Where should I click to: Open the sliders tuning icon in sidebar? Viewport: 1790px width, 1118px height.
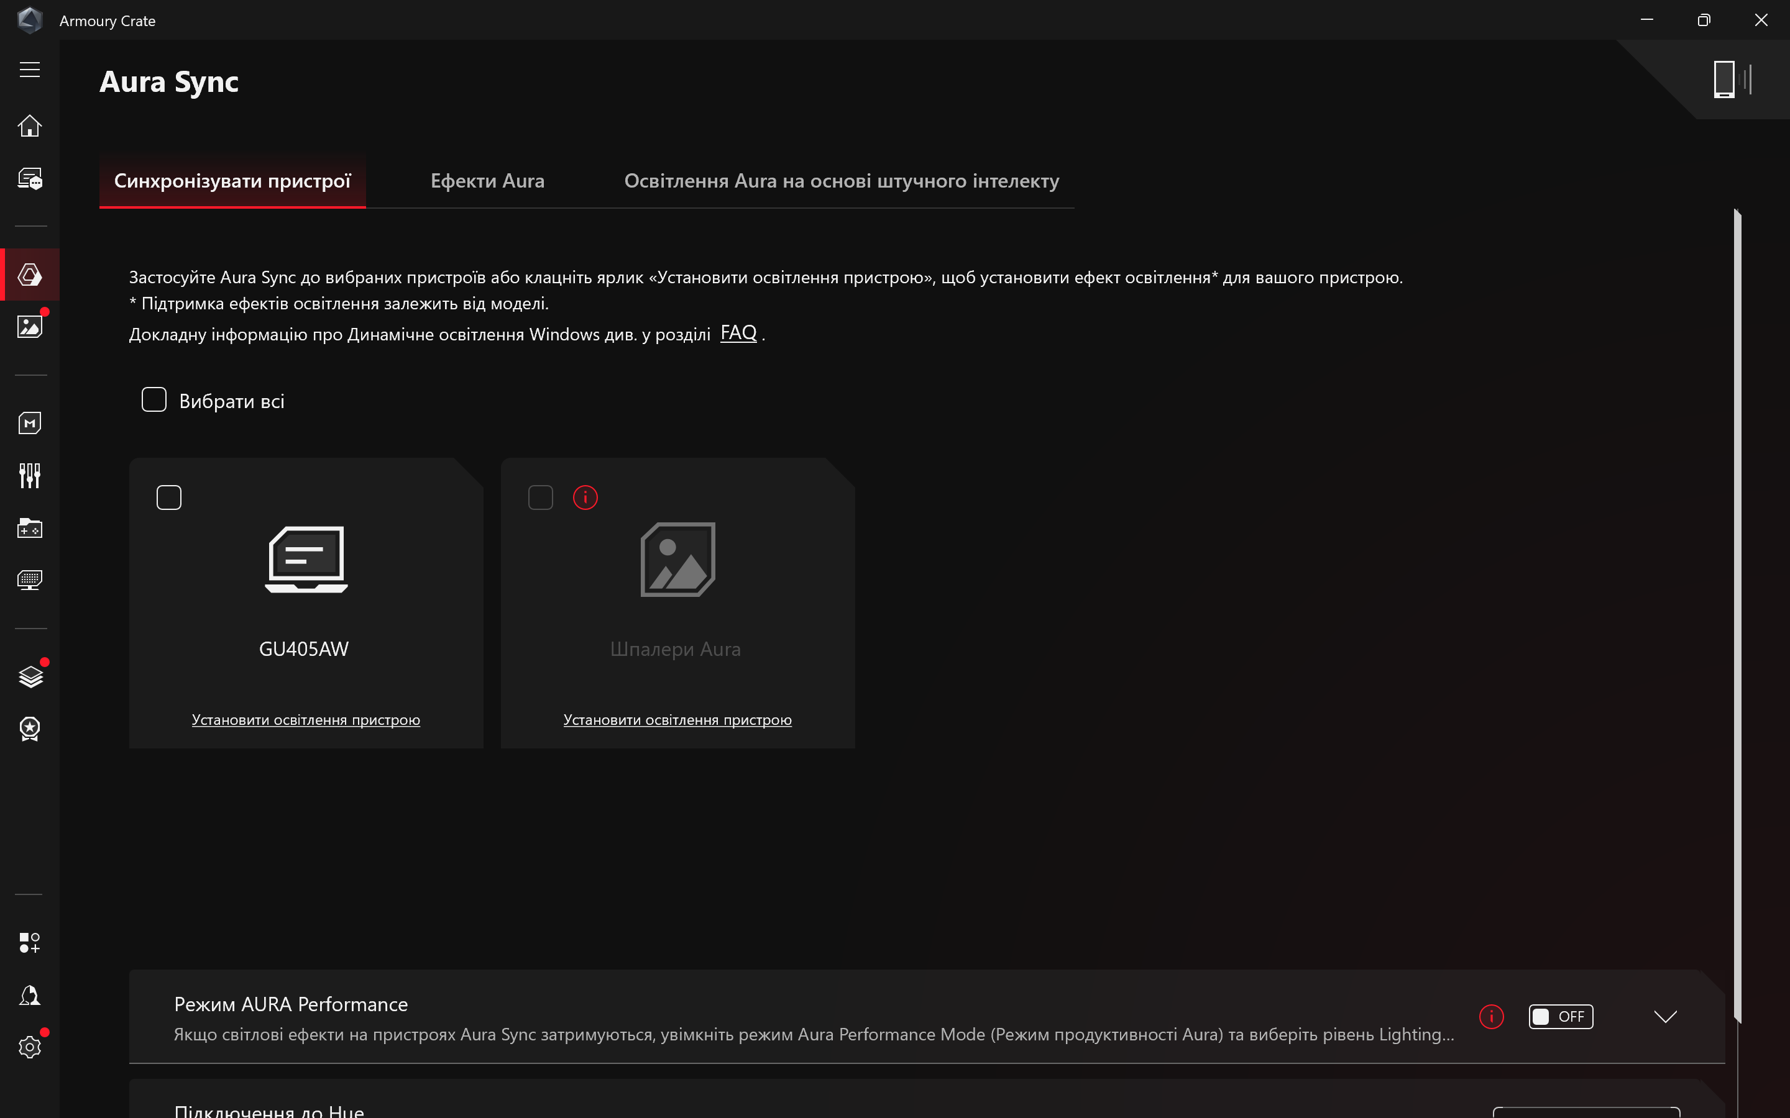pos(30,475)
